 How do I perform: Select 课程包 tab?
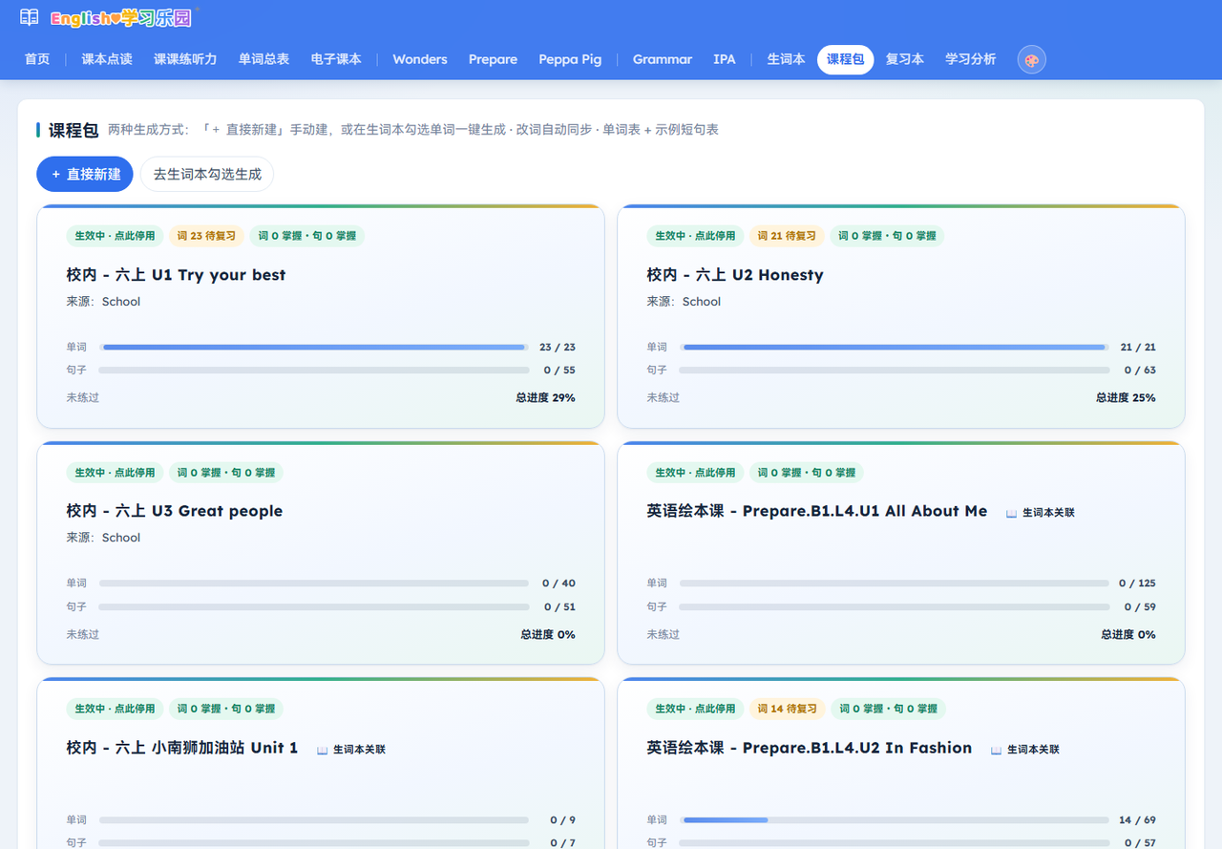click(x=846, y=59)
